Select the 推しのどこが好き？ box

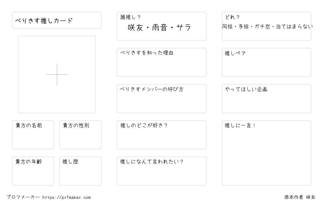pos(162,135)
